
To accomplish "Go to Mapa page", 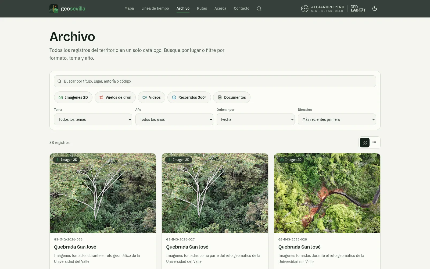I will [129, 8].
